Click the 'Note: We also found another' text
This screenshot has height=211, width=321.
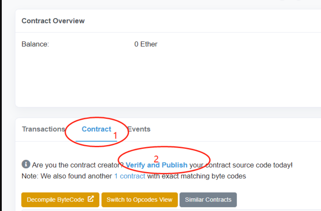(67, 176)
